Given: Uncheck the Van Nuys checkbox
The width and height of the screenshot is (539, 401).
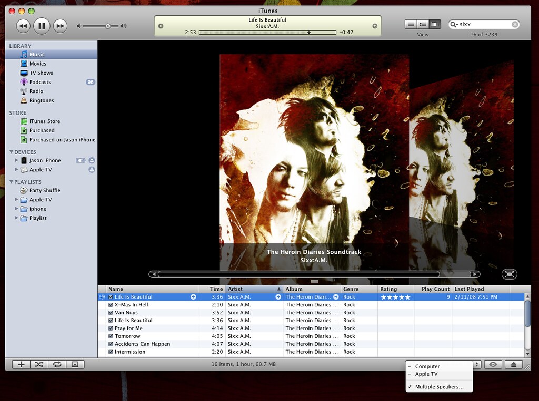Looking at the screenshot, I should tap(111, 313).
